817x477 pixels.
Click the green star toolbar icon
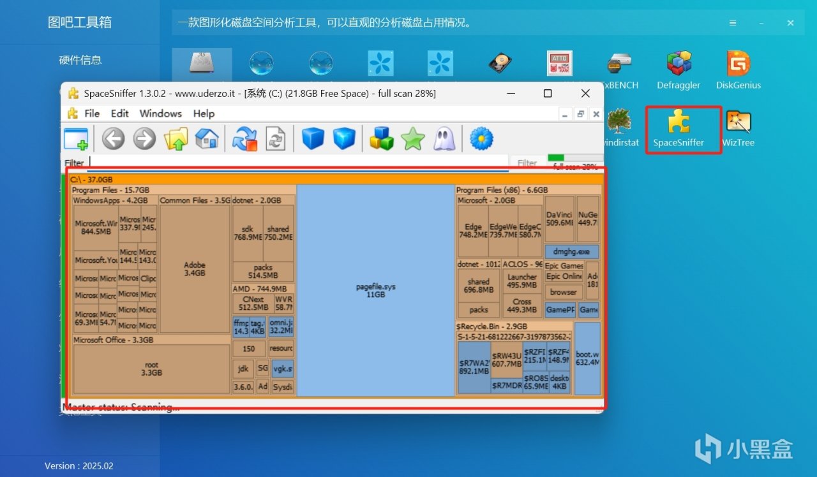(x=413, y=138)
